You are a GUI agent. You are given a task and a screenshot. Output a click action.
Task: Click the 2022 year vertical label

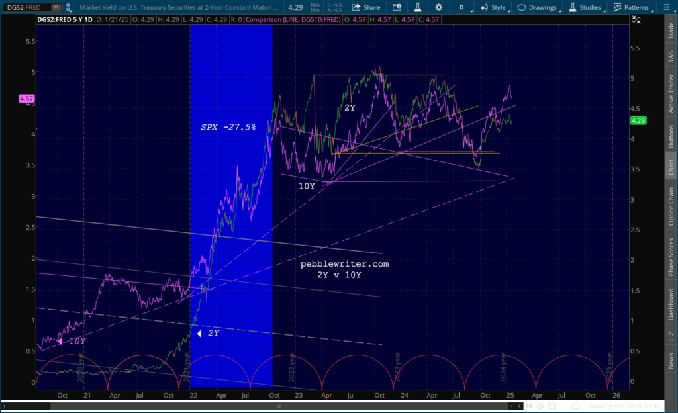click(x=291, y=367)
